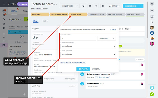Viewport: 158px width, 98px height.
Task: Mark the Сделки favorite star
Action: [21, 19]
